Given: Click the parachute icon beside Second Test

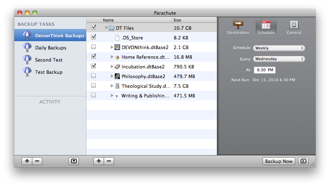Looking at the screenshot, I should point(27,59).
